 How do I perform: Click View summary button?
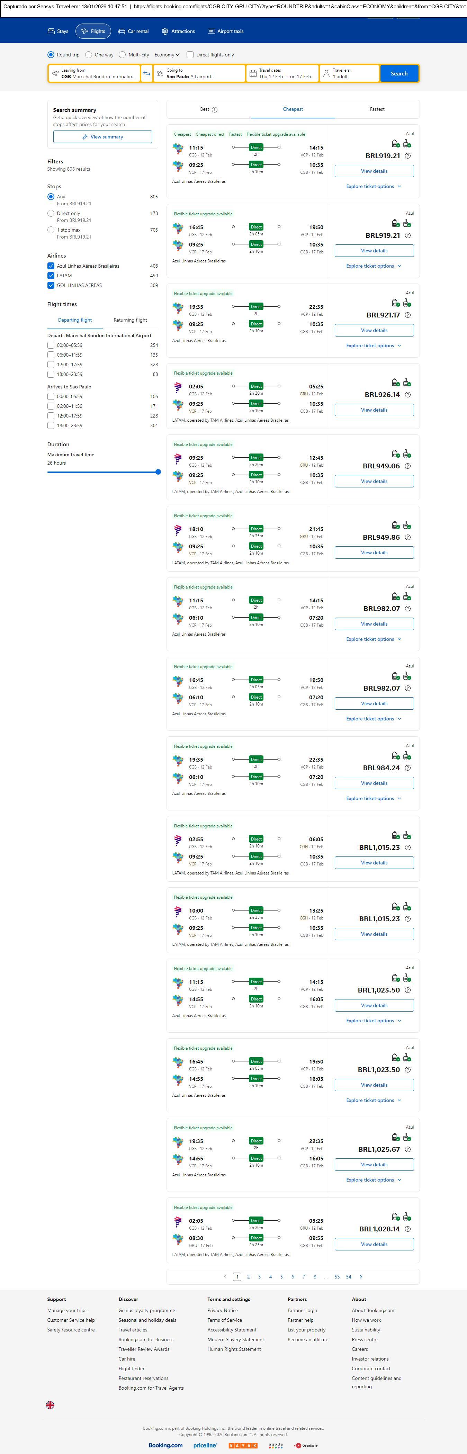[x=103, y=137]
